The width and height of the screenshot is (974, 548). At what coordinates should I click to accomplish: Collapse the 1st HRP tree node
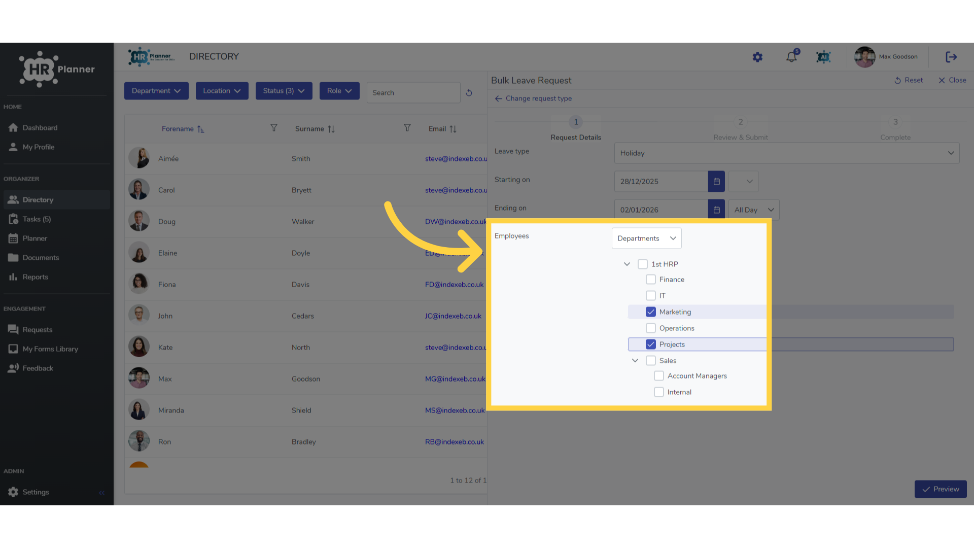[x=627, y=264]
